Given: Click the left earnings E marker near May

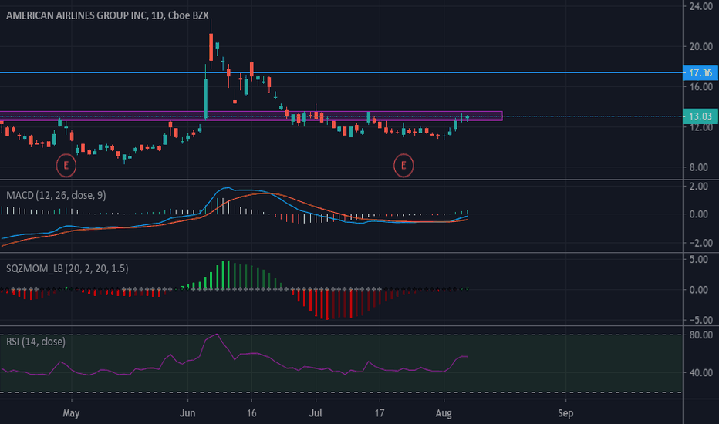Looking at the screenshot, I should pos(66,166).
